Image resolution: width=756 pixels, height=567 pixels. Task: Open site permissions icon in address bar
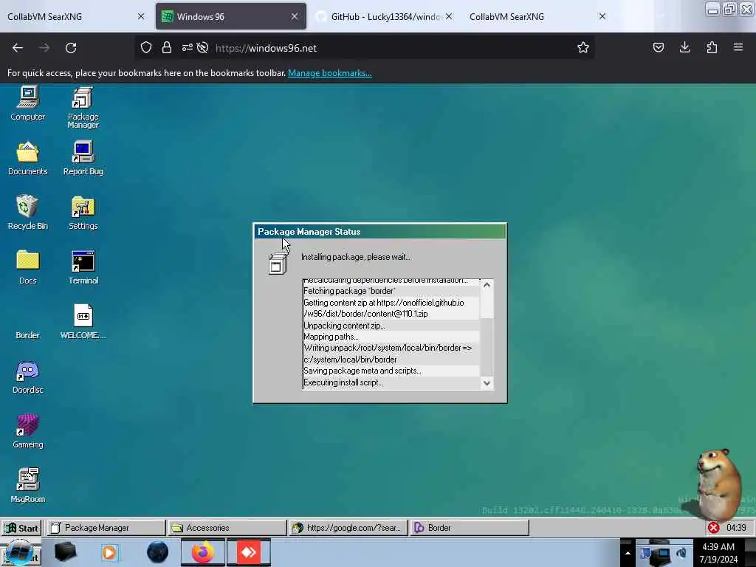point(187,48)
